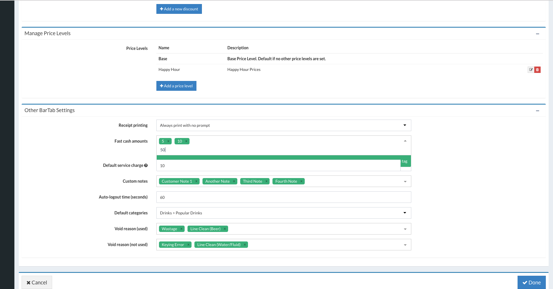Remove the Third Note tag
553x289 pixels.
[x=266, y=181]
